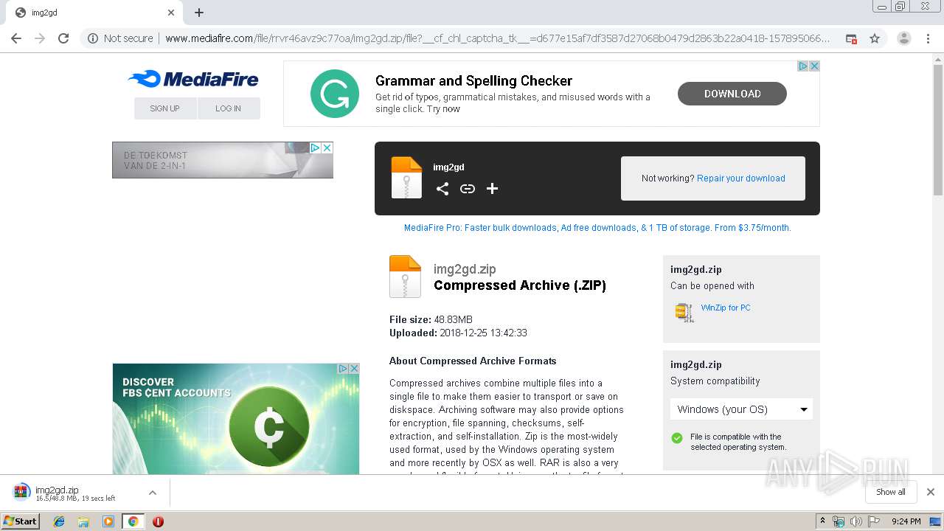Click About Compressed Archive Formats heading
This screenshot has height=531, width=944.
coord(473,361)
